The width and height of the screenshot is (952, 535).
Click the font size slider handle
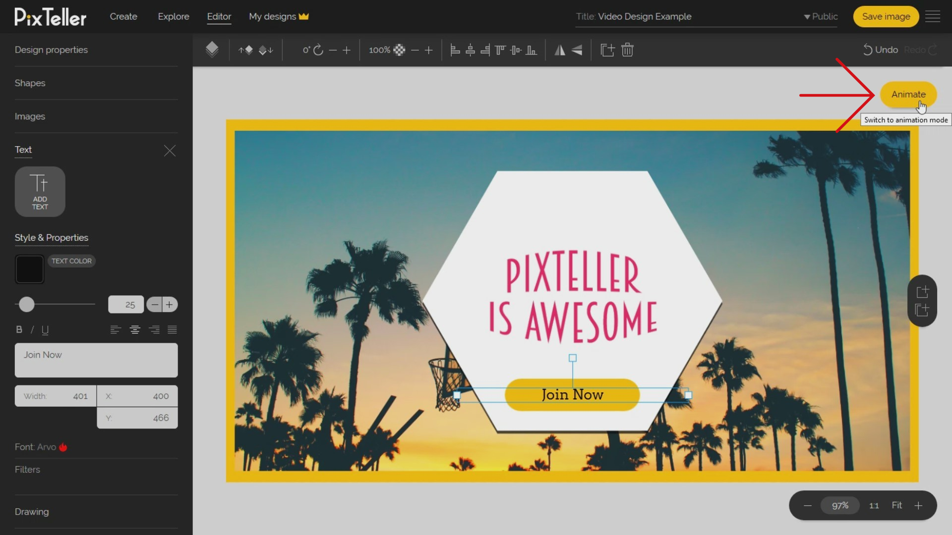27,304
